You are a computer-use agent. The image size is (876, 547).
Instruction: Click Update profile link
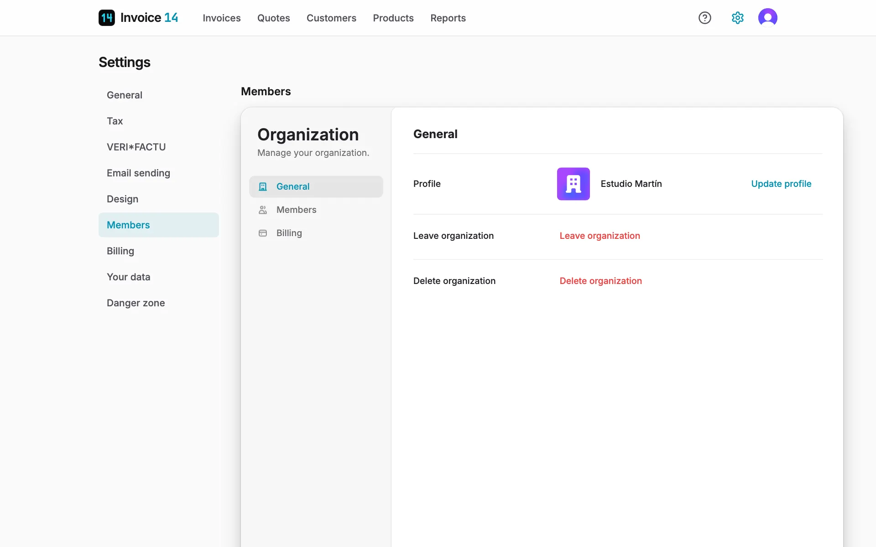pos(781,184)
